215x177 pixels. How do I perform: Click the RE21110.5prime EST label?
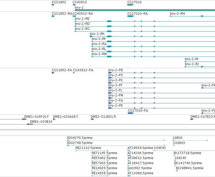click(88, 148)
